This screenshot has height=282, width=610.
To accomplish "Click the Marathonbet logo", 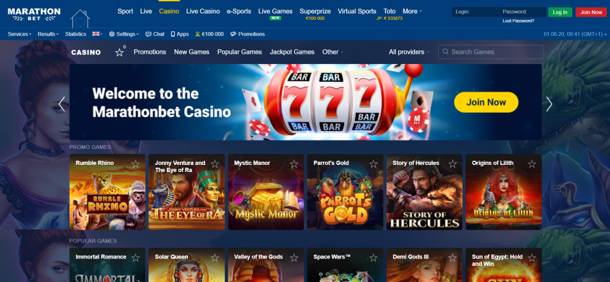I will coord(35,15).
